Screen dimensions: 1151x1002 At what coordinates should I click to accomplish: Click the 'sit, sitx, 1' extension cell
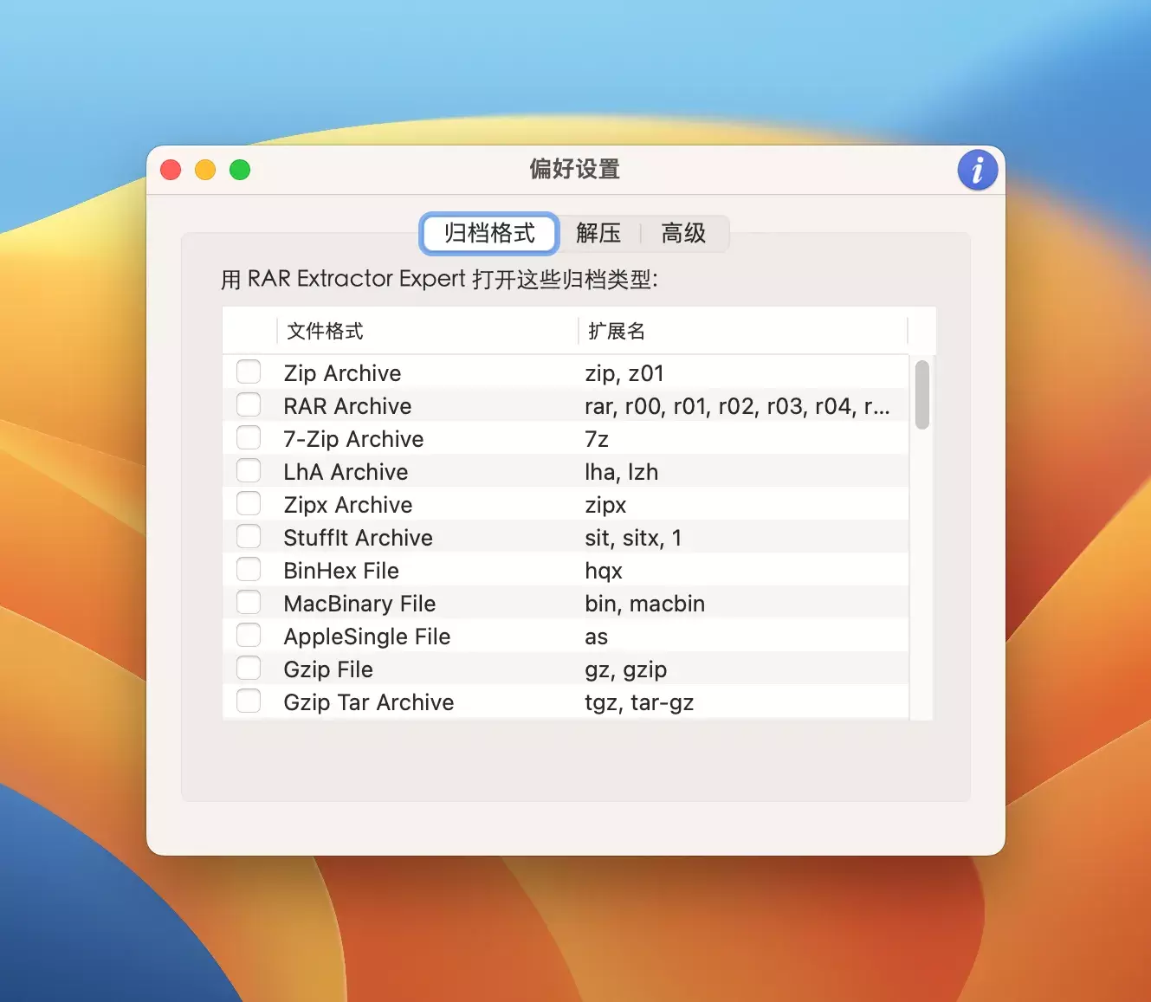[x=633, y=538]
